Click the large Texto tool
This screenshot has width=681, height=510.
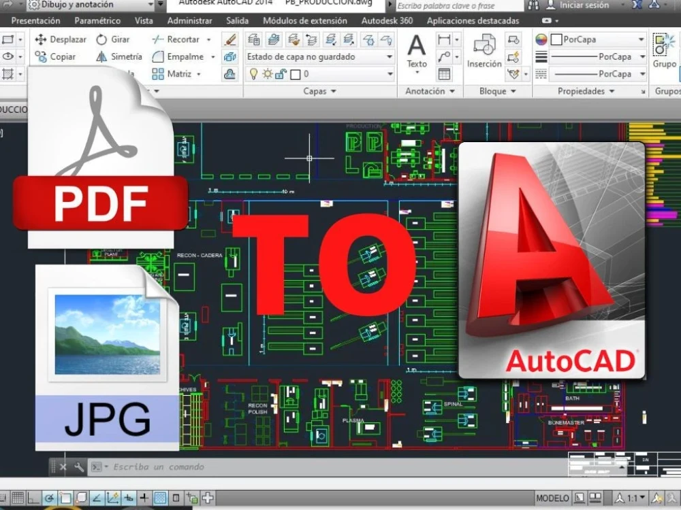(x=417, y=52)
